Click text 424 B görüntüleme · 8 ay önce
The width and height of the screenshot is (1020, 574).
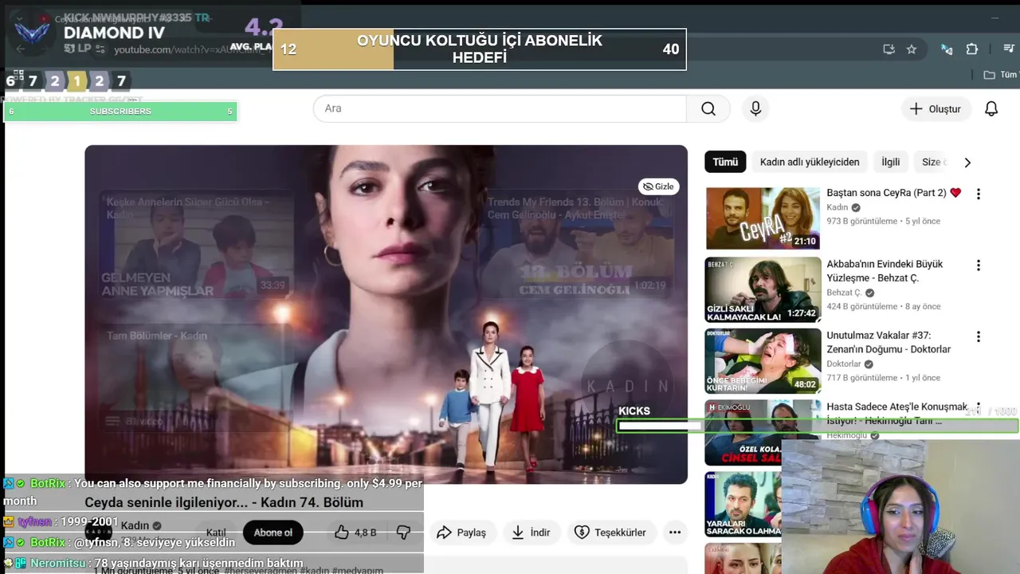click(883, 306)
